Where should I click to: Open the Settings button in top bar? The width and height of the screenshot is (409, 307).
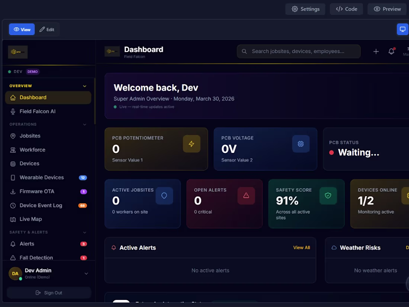tap(305, 9)
